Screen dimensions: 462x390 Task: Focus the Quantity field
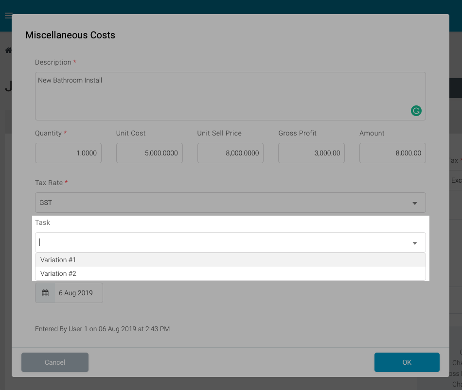click(x=68, y=153)
